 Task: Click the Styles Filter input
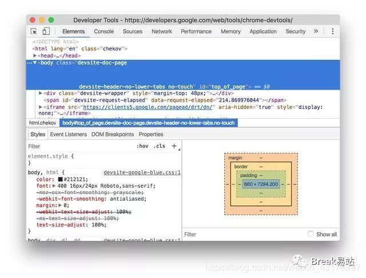(x=81, y=146)
